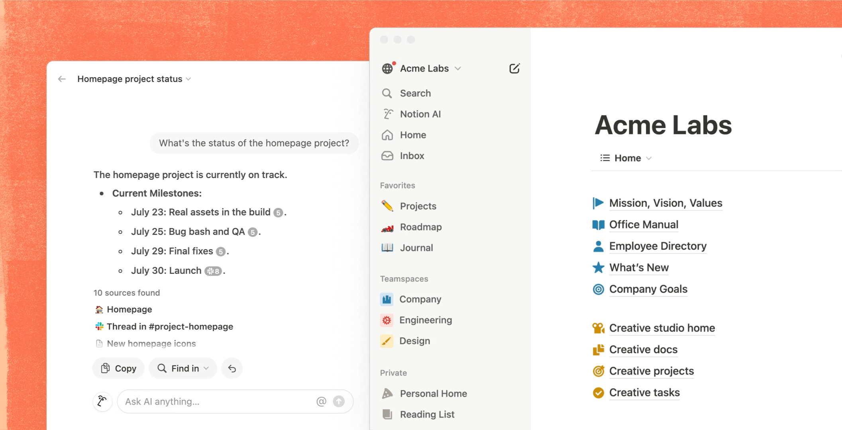Click the Company teamspace icon
This screenshot has width=842, height=430.
click(x=387, y=299)
